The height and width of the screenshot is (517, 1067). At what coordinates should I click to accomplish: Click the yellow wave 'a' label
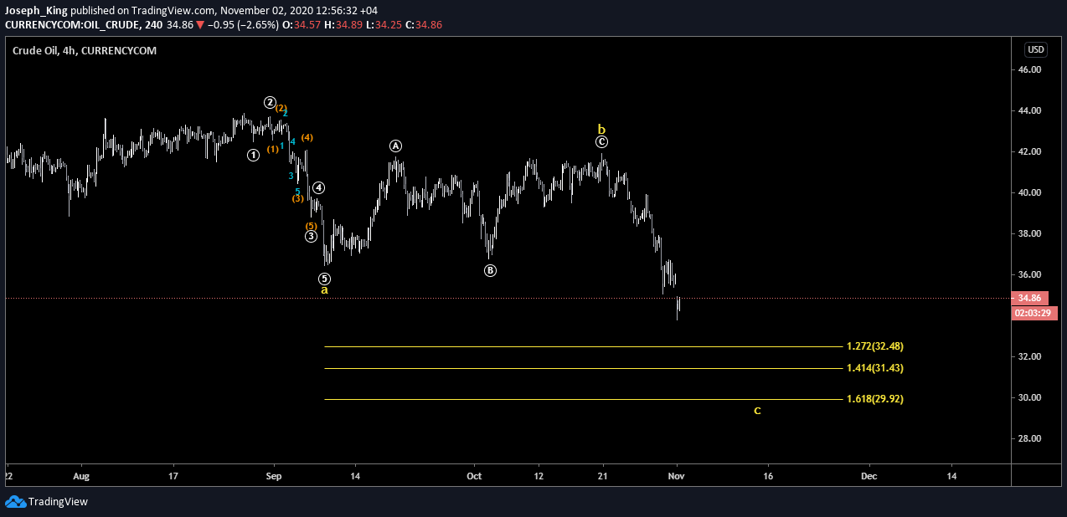(325, 289)
